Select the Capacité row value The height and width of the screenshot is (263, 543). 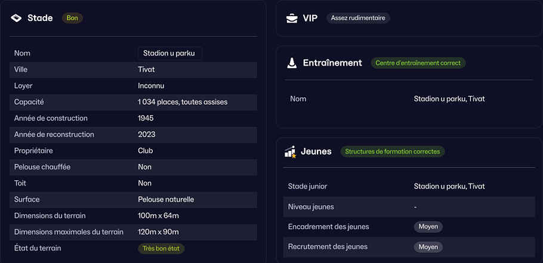[x=183, y=102]
